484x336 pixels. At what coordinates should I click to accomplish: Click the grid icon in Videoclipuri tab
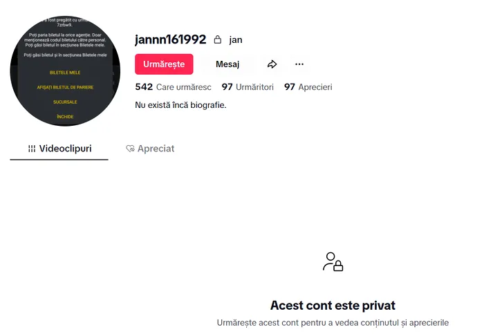[32, 149]
